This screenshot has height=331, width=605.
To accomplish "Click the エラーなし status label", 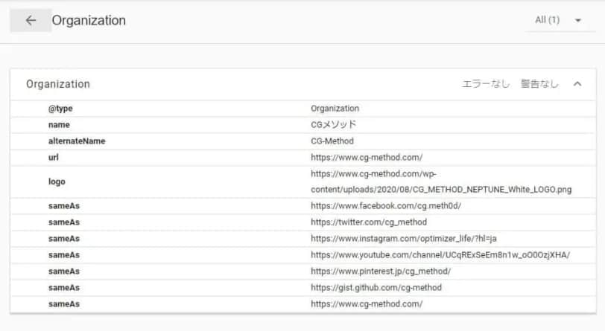I will [486, 84].
